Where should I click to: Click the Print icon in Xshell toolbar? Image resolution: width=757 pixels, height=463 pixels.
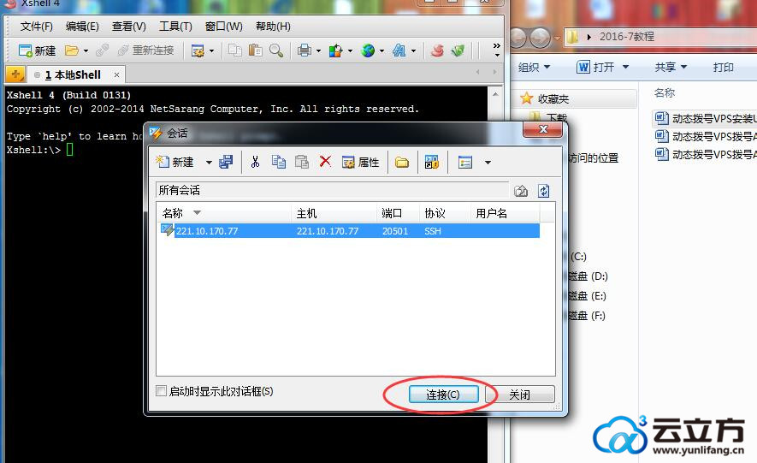tap(305, 50)
